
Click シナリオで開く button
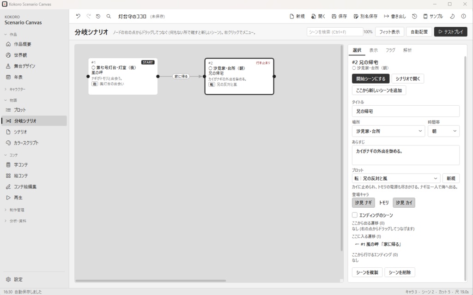point(408,79)
